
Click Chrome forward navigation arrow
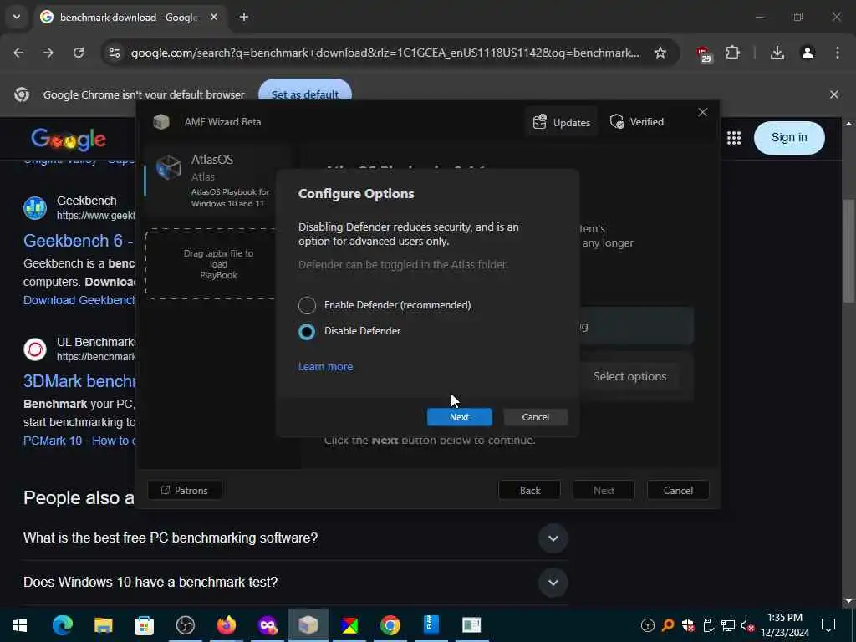tap(48, 53)
